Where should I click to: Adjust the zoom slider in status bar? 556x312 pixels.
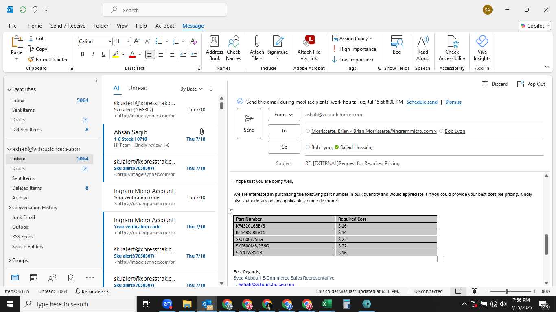506,291
